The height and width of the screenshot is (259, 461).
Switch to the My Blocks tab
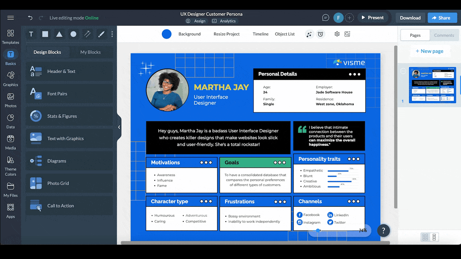pyautogui.click(x=91, y=52)
